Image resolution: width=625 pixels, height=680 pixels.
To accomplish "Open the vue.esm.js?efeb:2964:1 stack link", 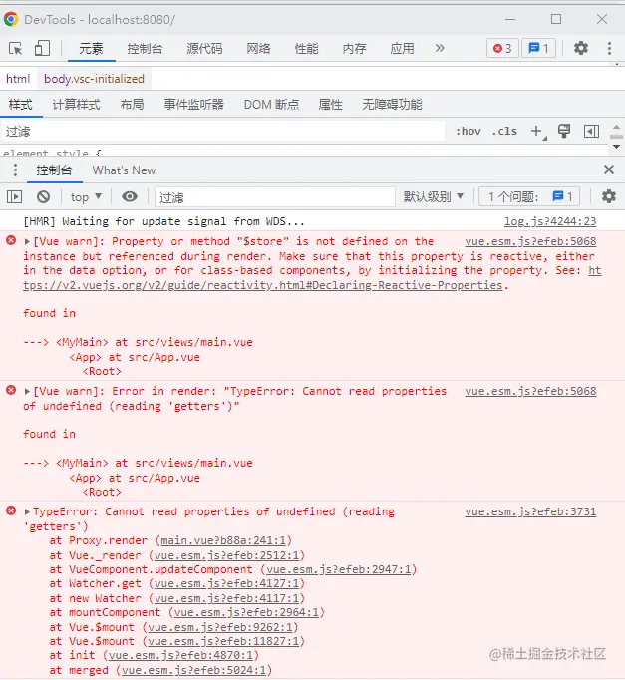I will click(246, 612).
